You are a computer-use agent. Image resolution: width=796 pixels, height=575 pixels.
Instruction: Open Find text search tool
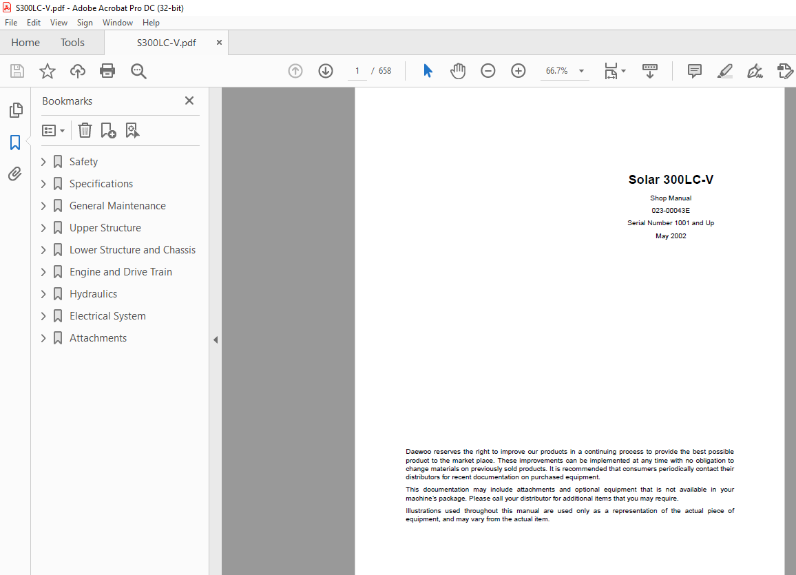pyautogui.click(x=138, y=71)
